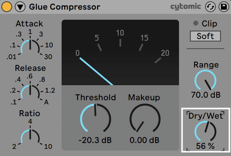
Task: Save preset using the floppy disk icon
Action: [223, 7]
